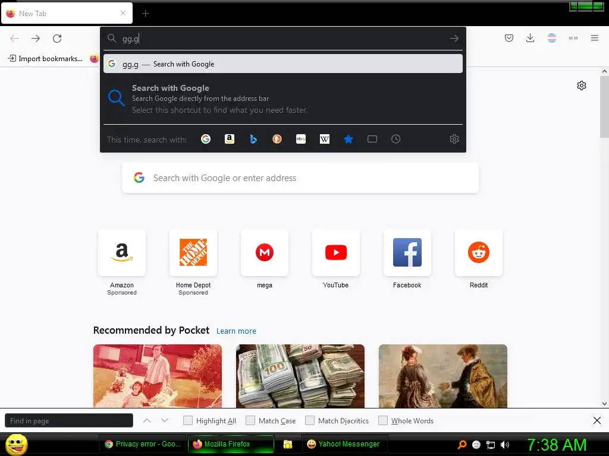Click the Find in page field
This screenshot has width=609, height=456.
tap(69, 421)
